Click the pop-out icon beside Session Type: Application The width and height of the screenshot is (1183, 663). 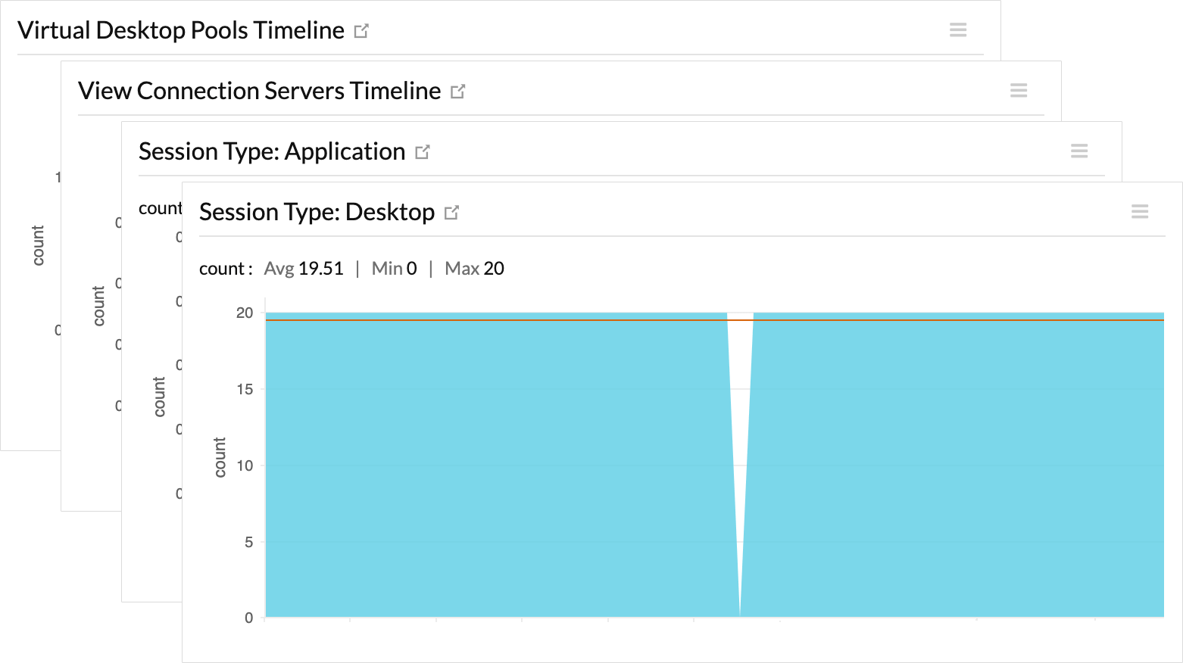423,151
